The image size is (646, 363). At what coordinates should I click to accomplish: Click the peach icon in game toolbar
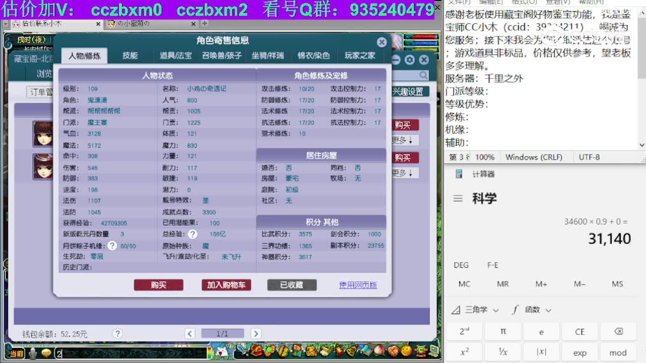click(379, 350)
